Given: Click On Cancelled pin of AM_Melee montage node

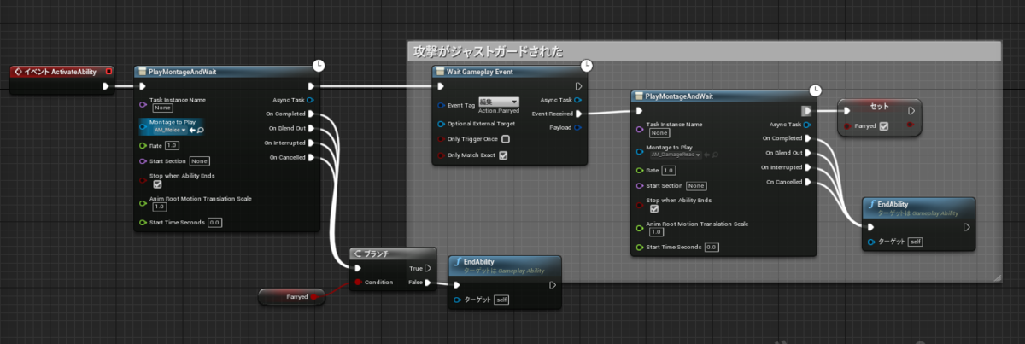Looking at the screenshot, I should click(x=312, y=157).
